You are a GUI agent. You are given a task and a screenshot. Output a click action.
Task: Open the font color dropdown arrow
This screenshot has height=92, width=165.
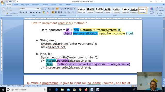[49, 12]
